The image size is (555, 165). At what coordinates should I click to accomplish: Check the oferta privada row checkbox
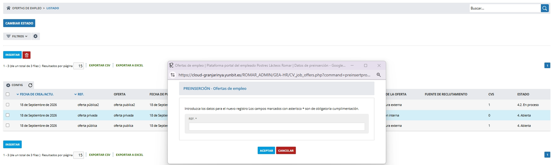tap(7, 115)
